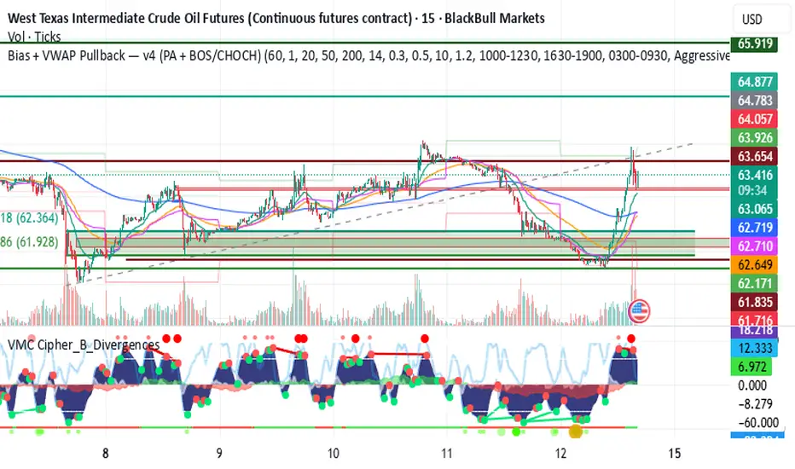This screenshot has height=469, width=795.
Task: Select the Bias + VWAP Pullback indicator legend
Action: tap(368, 55)
